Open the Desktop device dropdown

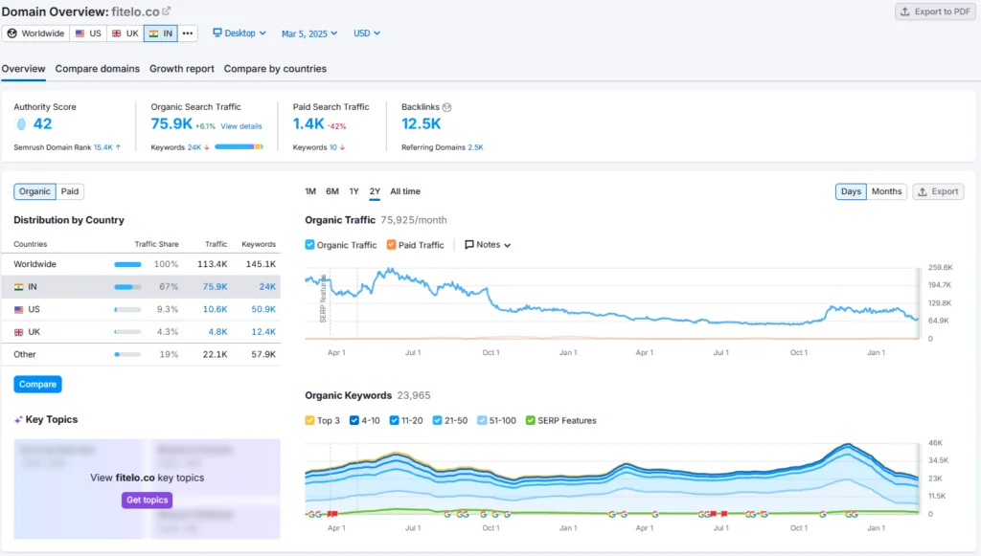pyautogui.click(x=240, y=33)
